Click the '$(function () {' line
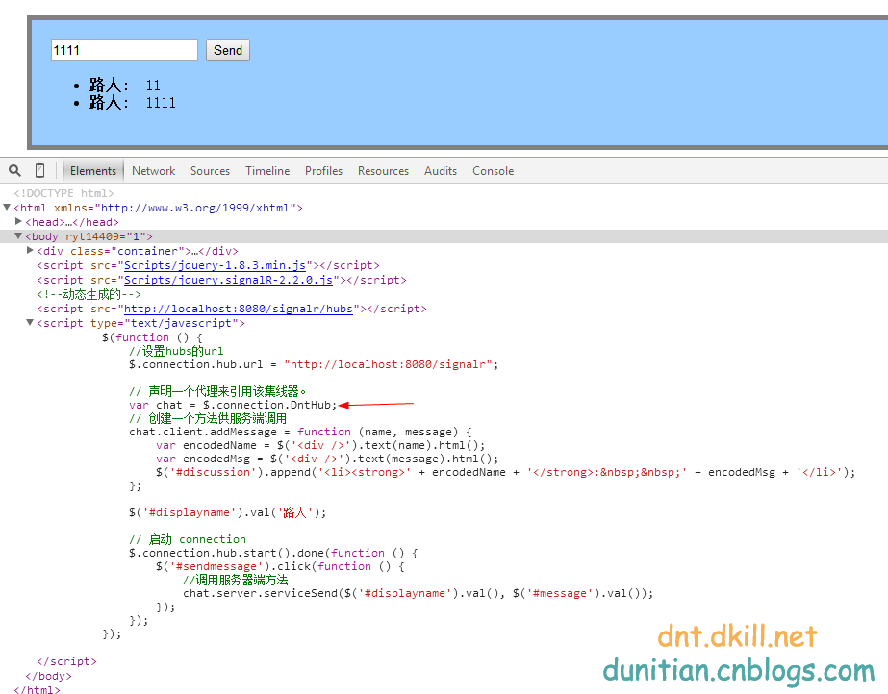The image size is (888, 694). tap(152, 337)
